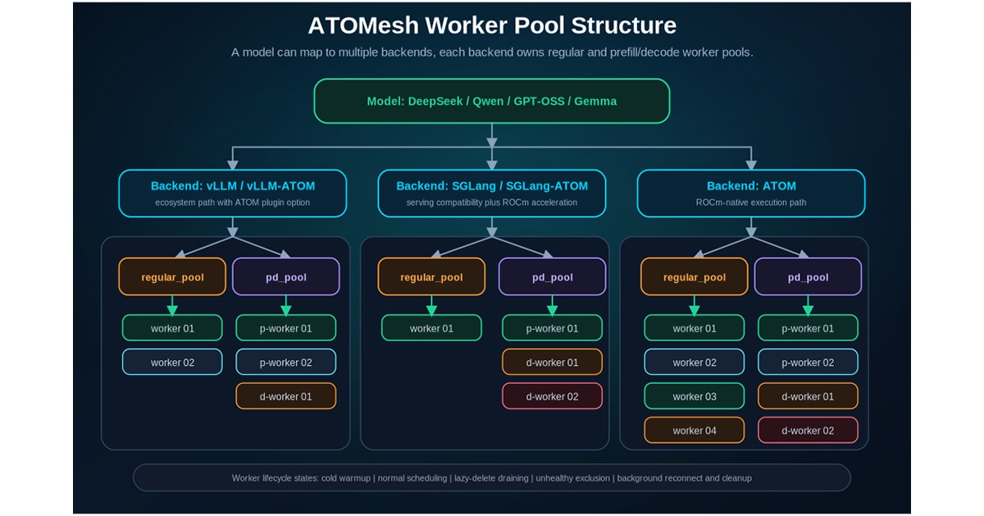Click the 'Worker lifecycle states' footer bar
This screenshot has width=984, height=516.
pos(492,477)
